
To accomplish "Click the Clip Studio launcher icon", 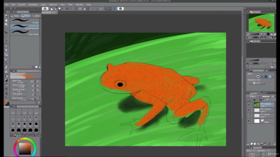I will [45, 9].
